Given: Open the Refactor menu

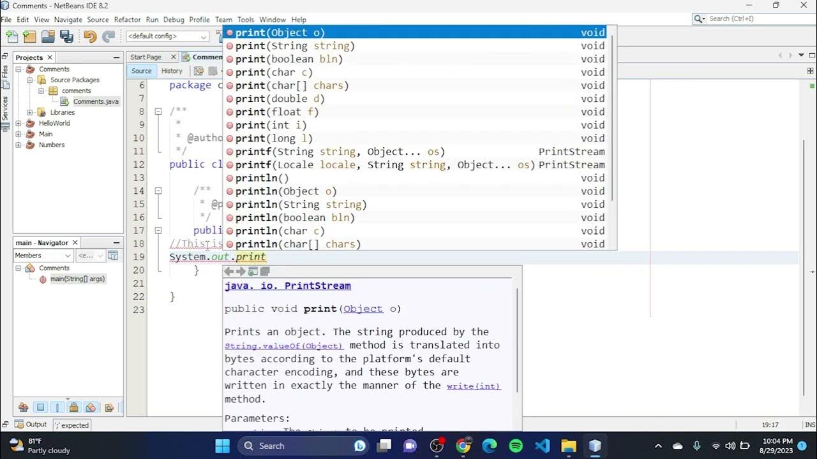Looking at the screenshot, I should pos(127,20).
